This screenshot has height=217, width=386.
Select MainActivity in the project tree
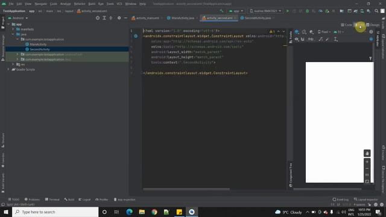click(38, 44)
